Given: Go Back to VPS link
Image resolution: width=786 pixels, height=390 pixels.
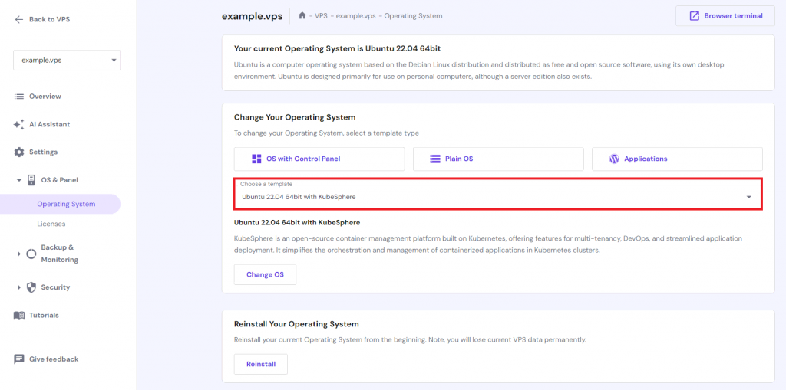Looking at the screenshot, I should pyautogui.click(x=42, y=19).
